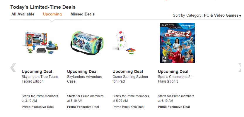Open the Missed Deals tab
Screen dimensions: 244x117
pos(83,14)
